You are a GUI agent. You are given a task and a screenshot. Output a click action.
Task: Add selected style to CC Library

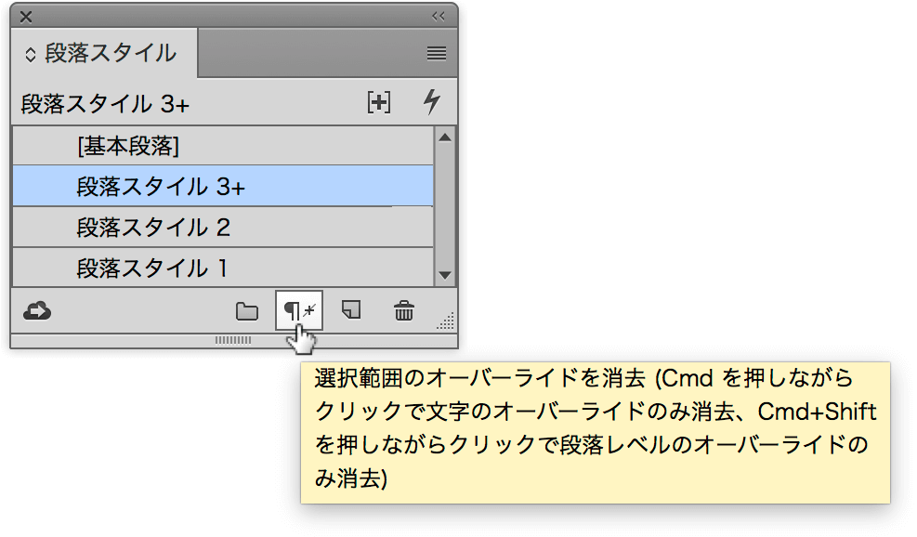click(x=37, y=310)
